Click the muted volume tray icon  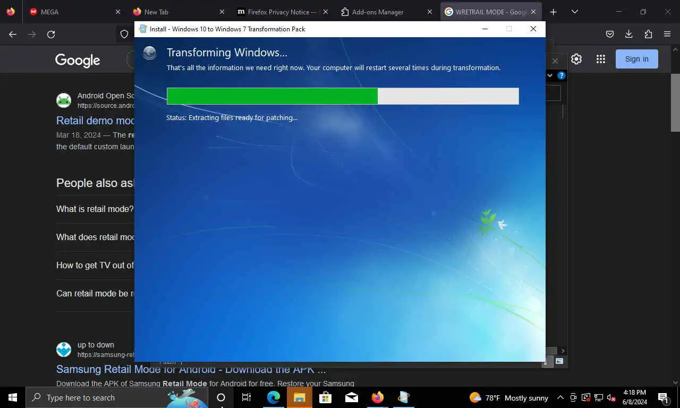click(x=611, y=397)
